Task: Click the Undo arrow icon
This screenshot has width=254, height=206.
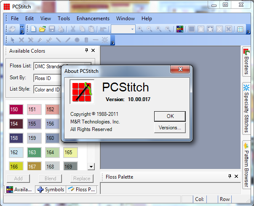Action: (x=103, y=29)
